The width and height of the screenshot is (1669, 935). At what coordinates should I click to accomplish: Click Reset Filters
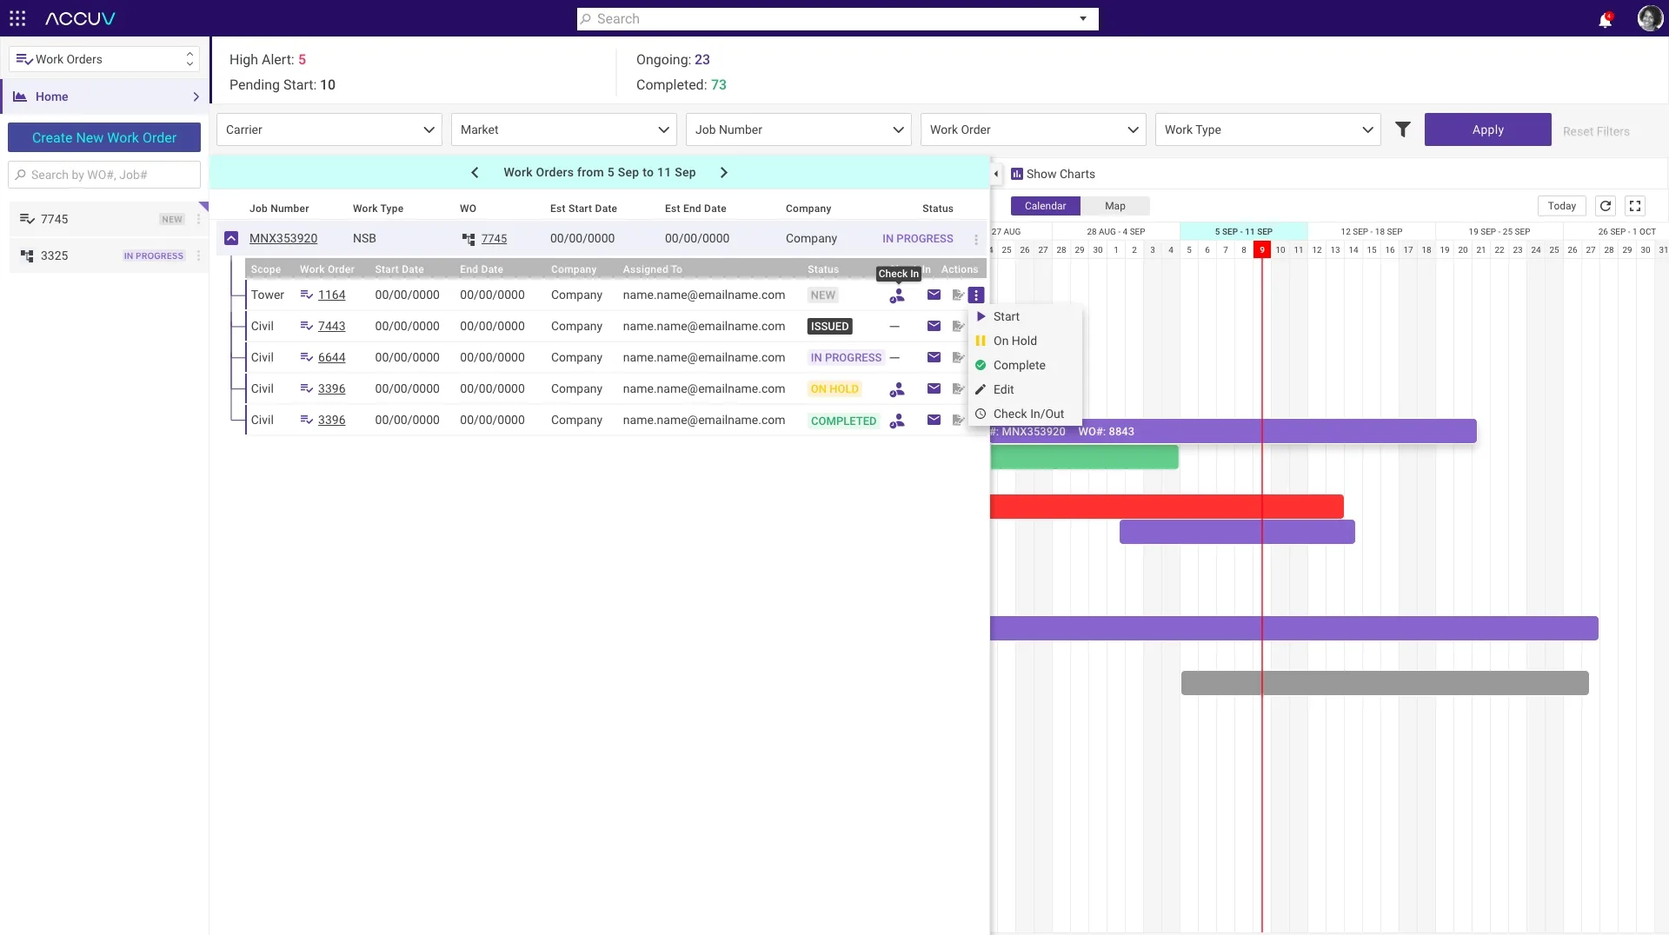pos(1596,131)
